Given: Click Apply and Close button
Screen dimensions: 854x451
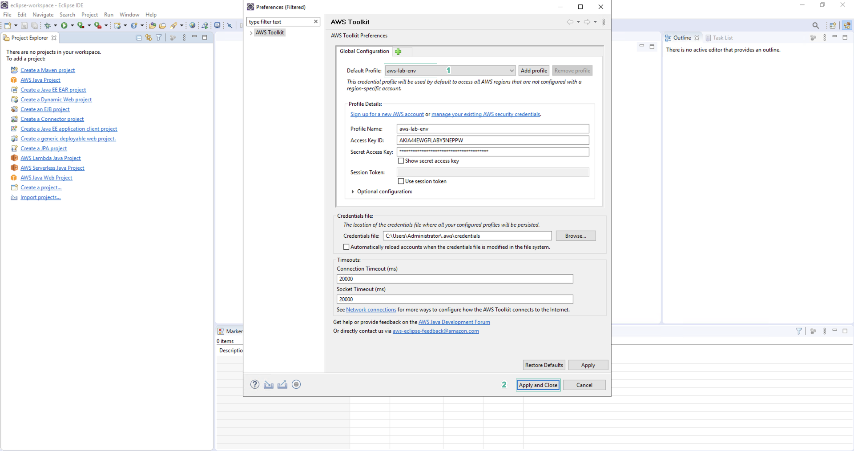Looking at the screenshot, I should pyautogui.click(x=538, y=385).
